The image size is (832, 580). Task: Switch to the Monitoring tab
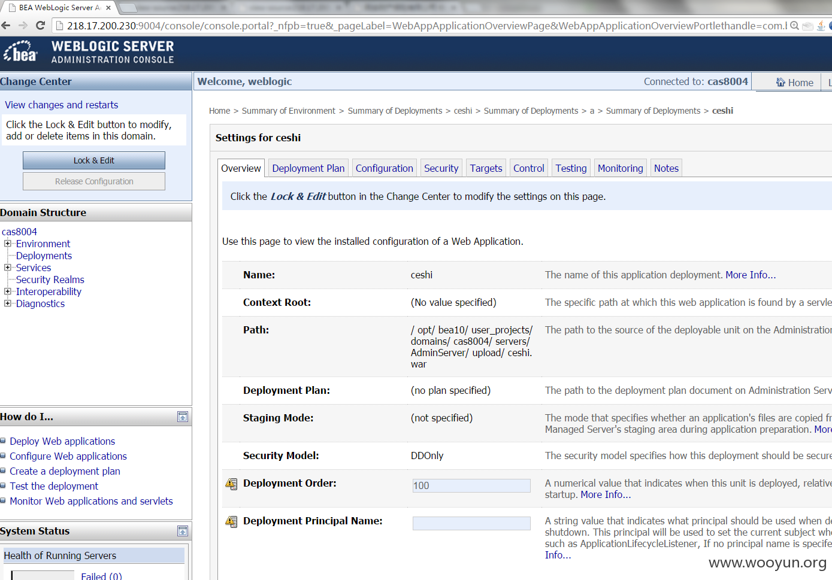point(621,168)
